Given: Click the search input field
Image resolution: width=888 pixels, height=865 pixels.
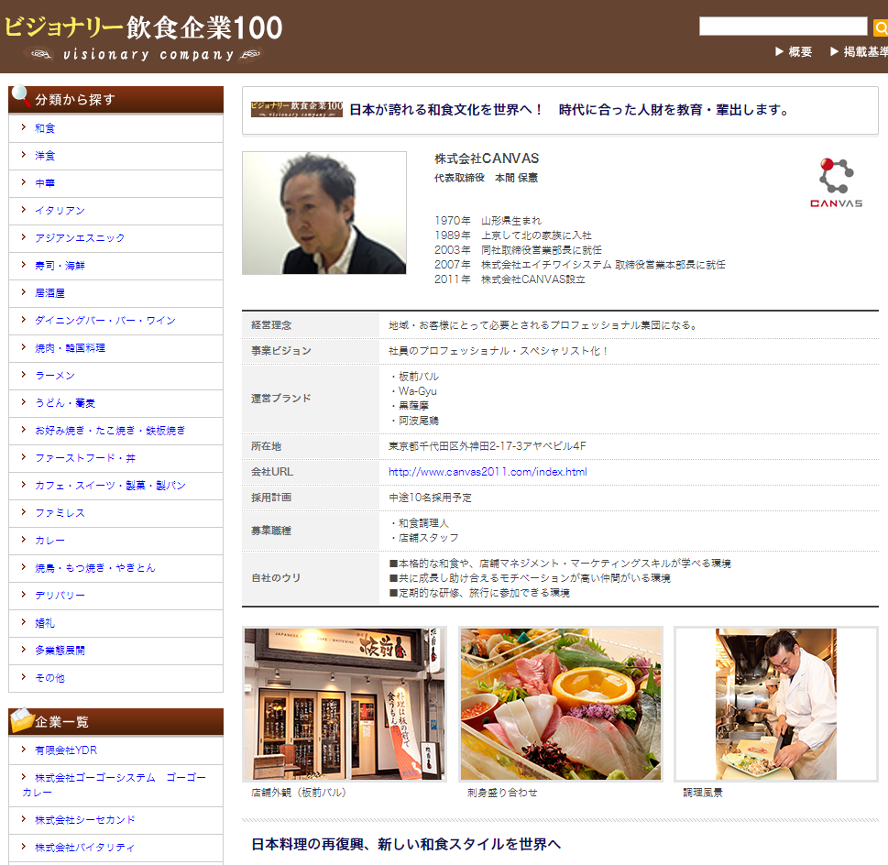Looking at the screenshot, I should pos(784,26).
